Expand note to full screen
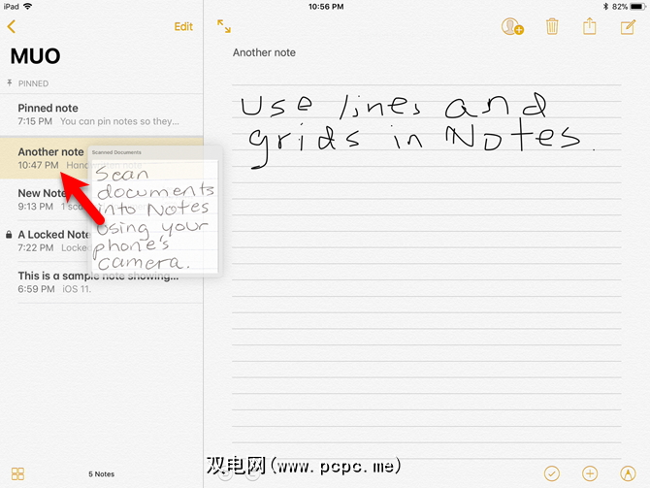The image size is (650, 488). [x=224, y=27]
